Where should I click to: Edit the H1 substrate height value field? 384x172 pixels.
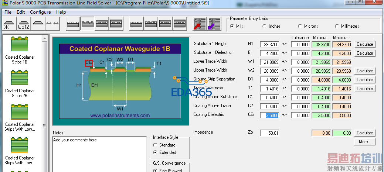(269, 45)
